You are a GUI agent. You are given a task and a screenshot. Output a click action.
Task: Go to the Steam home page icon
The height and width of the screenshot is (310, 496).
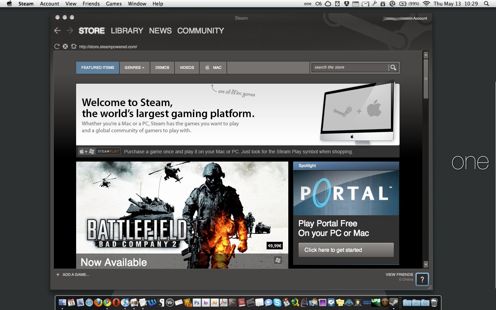pos(74,46)
